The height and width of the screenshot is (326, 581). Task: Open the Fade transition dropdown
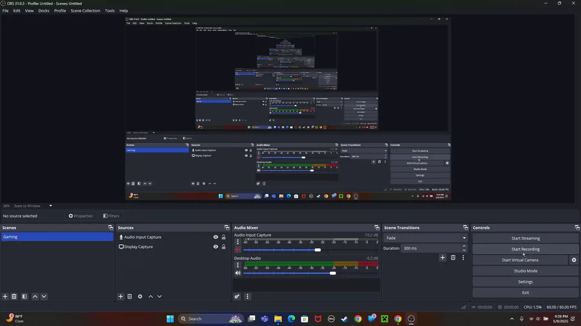coord(425,238)
